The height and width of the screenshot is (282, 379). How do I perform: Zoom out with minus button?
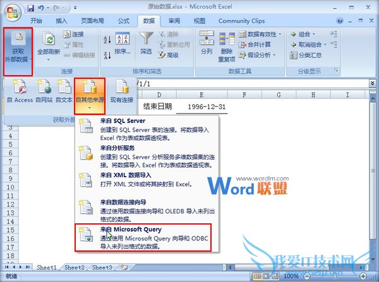coord(307,276)
